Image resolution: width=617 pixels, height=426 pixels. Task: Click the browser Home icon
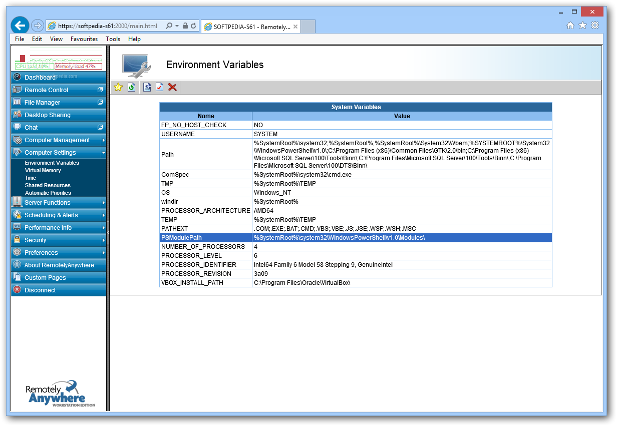pos(570,26)
